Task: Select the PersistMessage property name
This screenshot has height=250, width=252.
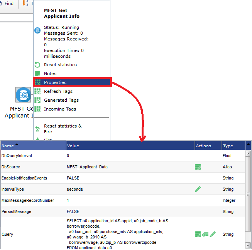Action: [16, 211]
